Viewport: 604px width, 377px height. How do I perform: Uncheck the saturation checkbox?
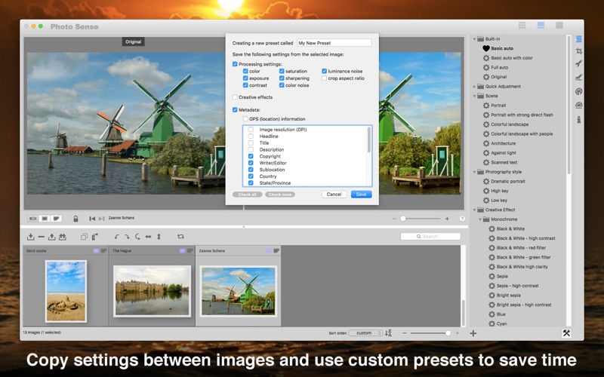pyautogui.click(x=282, y=71)
